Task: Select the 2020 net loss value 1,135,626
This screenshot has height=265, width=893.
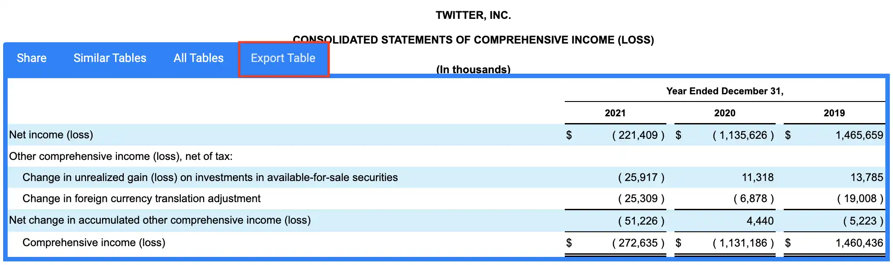Action: [743, 135]
